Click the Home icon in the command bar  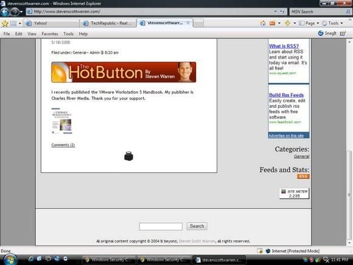pyautogui.click(x=263, y=23)
